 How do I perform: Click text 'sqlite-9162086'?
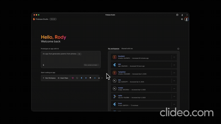click(124, 98)
